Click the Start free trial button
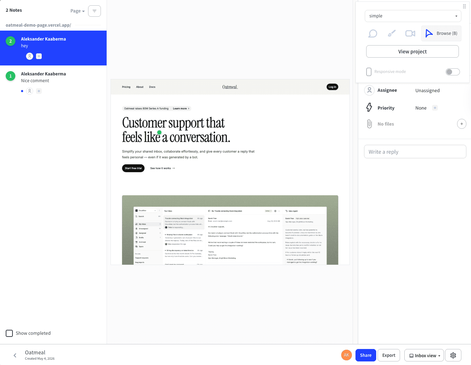This screenshot has height=365, width=471. click(133, 168)
